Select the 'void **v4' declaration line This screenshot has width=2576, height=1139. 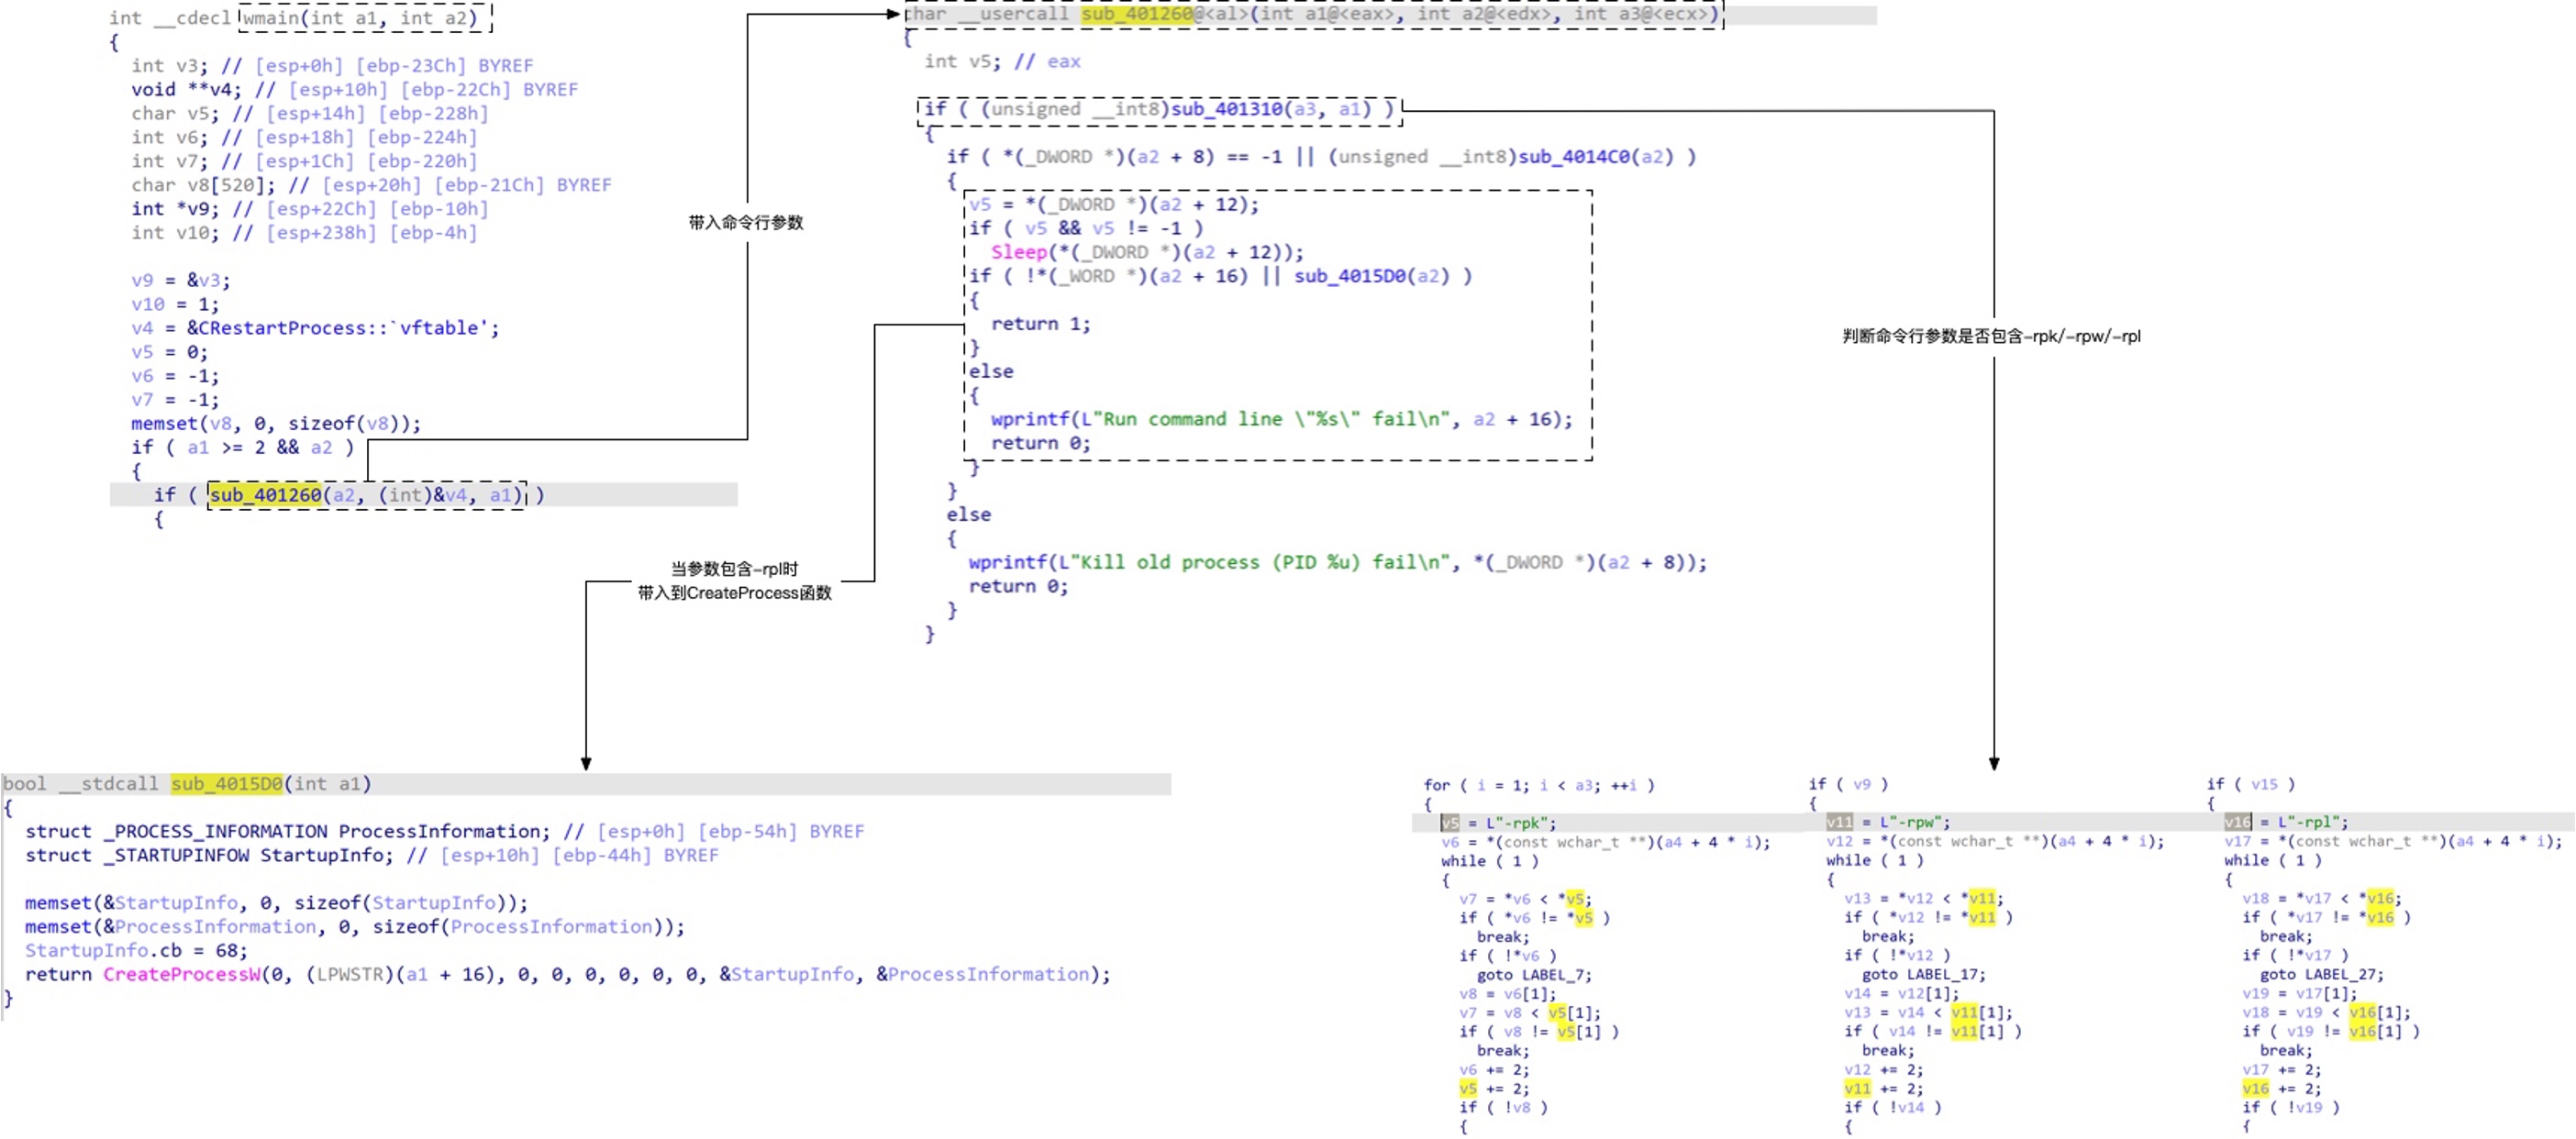click(354, 90)
